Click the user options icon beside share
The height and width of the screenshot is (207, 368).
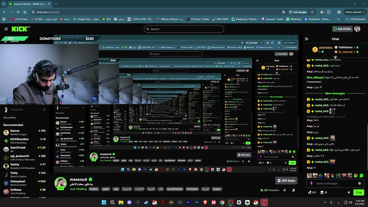[x=294, y=190]
